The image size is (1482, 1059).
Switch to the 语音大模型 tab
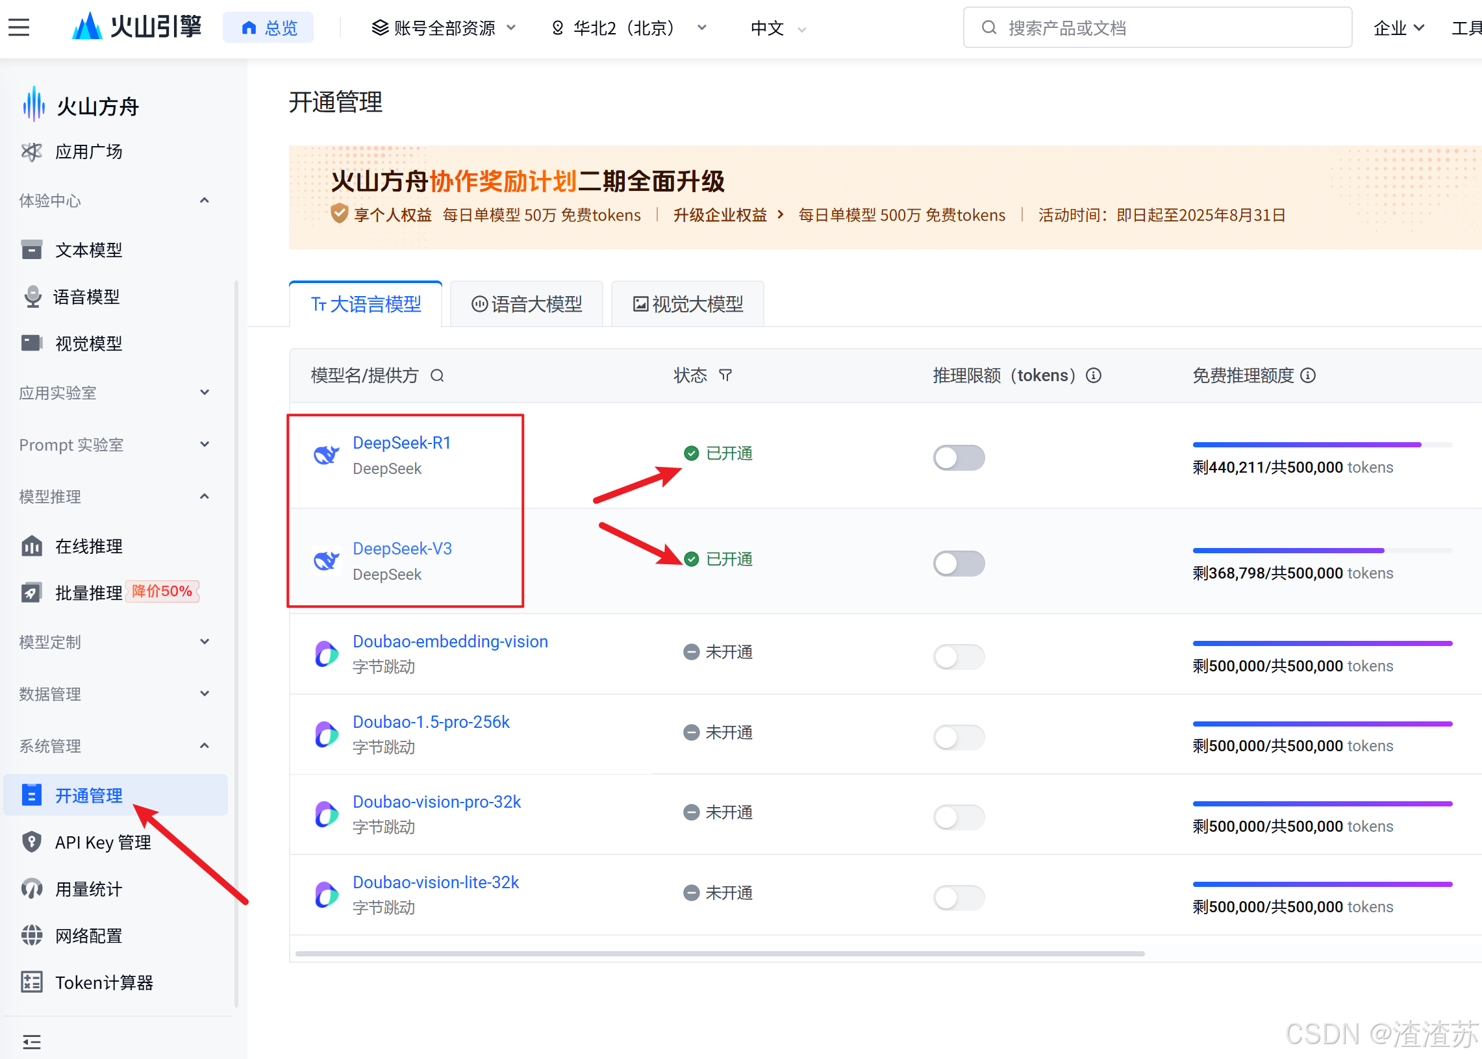[x=527, y=304]
